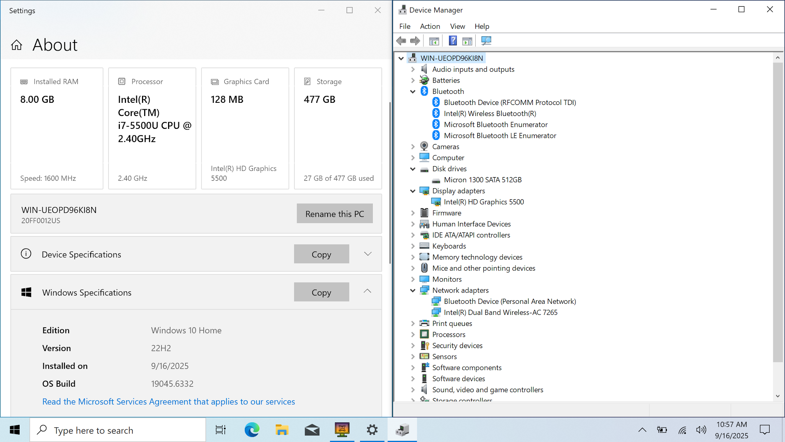785x442 pixels.
Task: Click the Rename this PC button
Action: (x=335, y=214)
